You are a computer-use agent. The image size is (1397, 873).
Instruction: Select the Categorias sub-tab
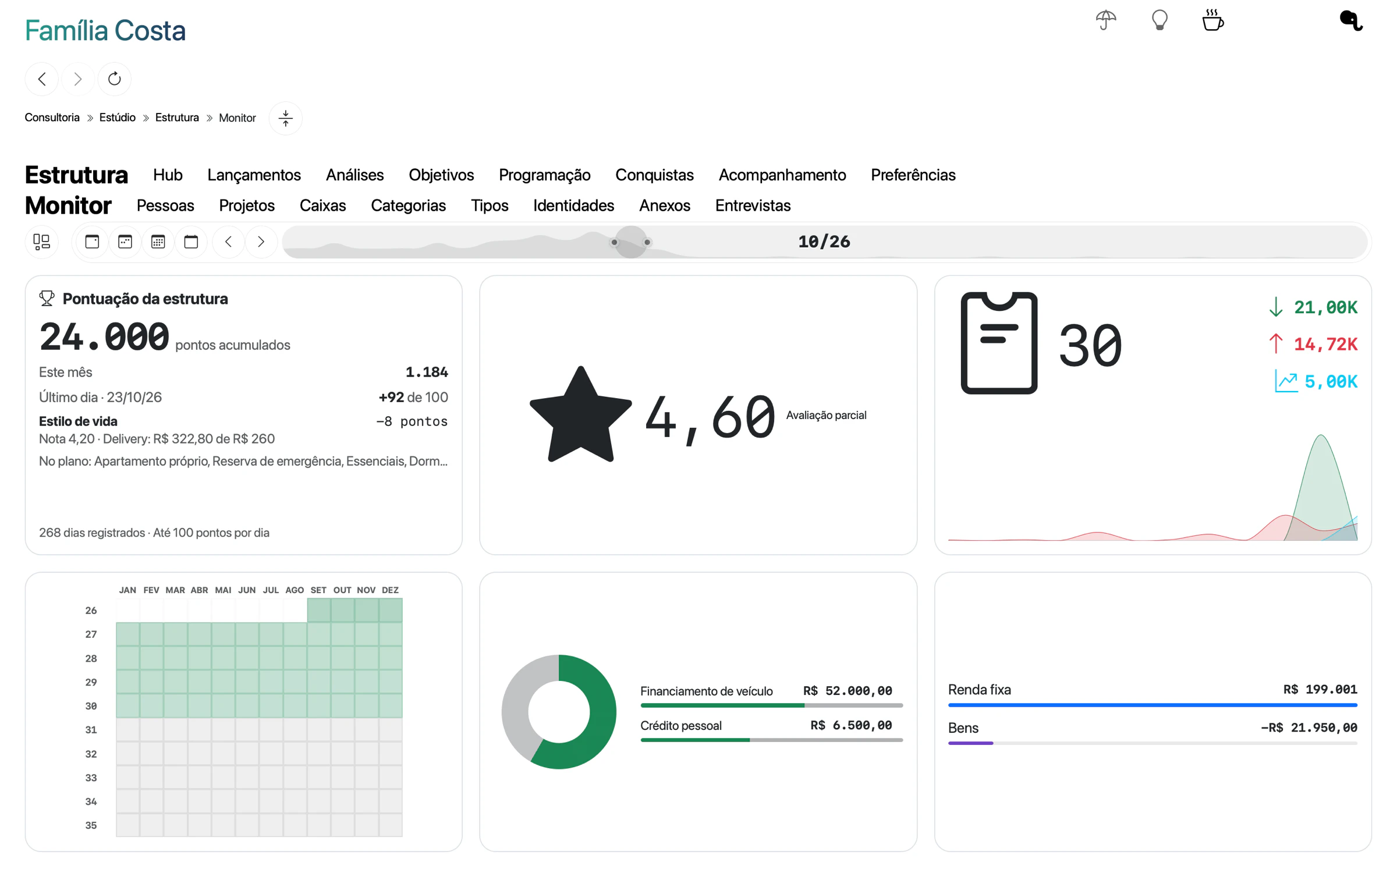408,205
